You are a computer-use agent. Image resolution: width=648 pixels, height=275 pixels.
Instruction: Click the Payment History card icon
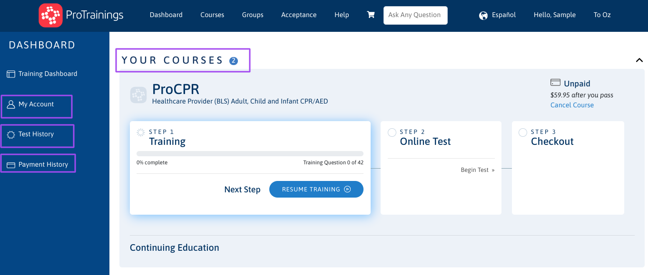[11, 165]
